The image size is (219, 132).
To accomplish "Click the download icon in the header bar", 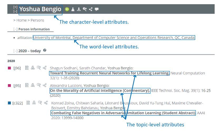I will [79, 9].
